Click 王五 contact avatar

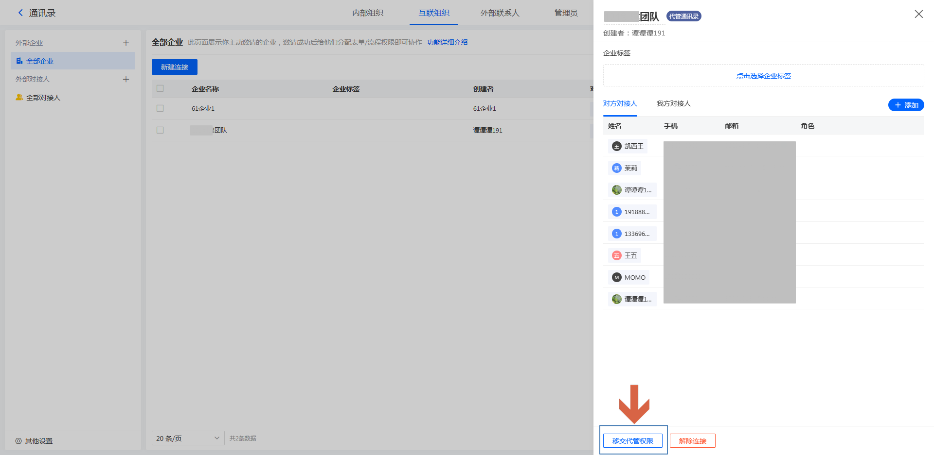click(617, 255)
